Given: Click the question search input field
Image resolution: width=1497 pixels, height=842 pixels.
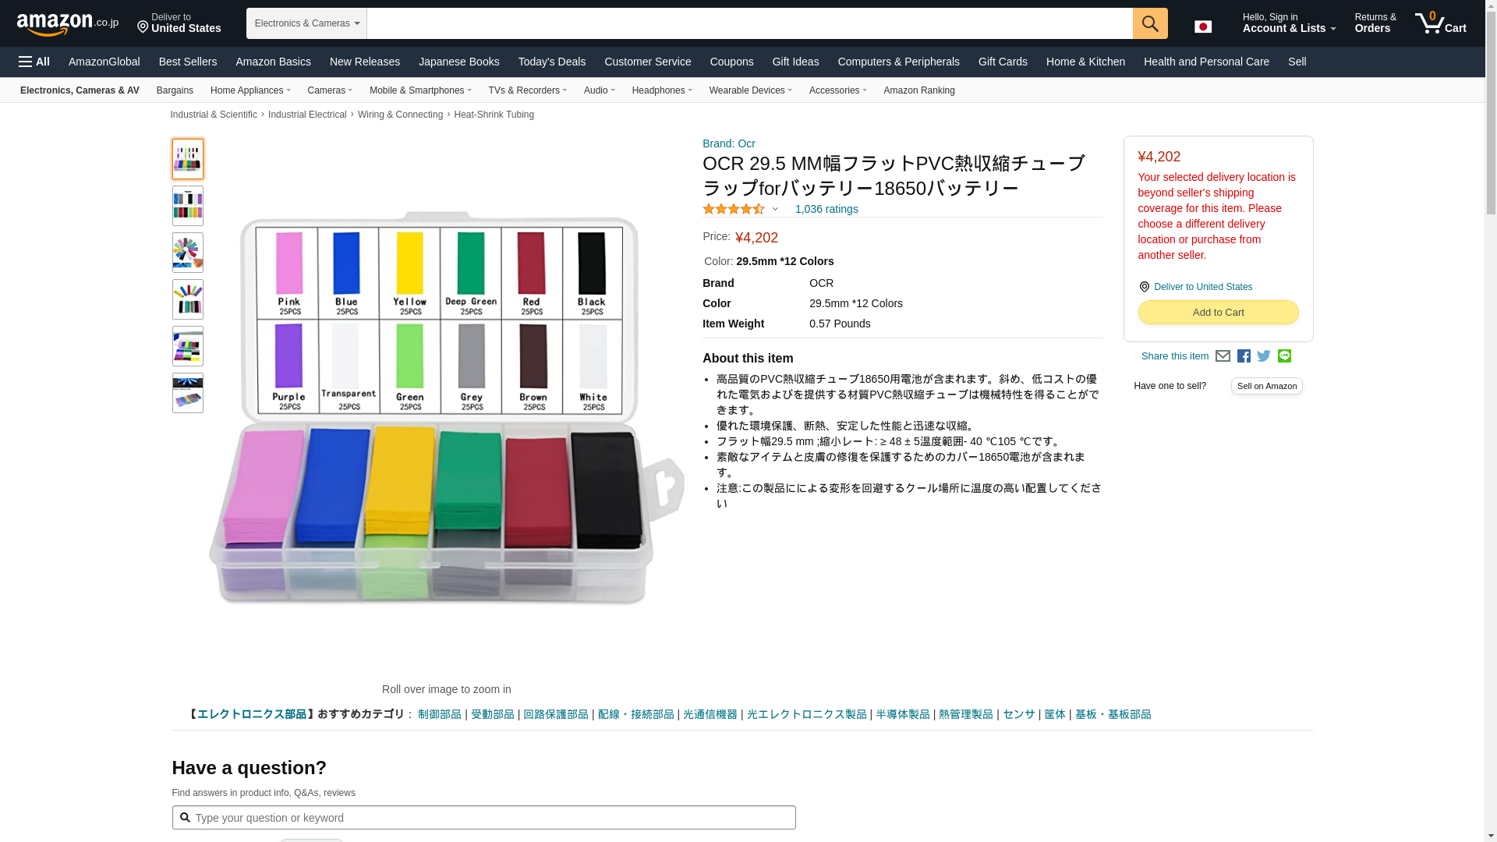Looking at the screenshot, I should tap(483, 818).
